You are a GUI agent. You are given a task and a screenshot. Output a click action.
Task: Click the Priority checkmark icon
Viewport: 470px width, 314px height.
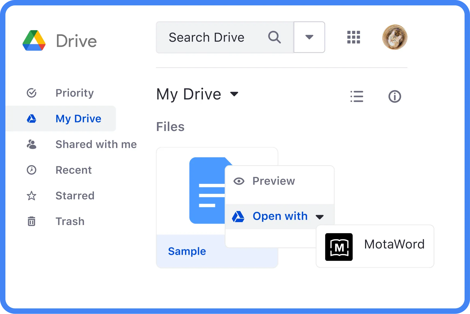click(32, 93)
